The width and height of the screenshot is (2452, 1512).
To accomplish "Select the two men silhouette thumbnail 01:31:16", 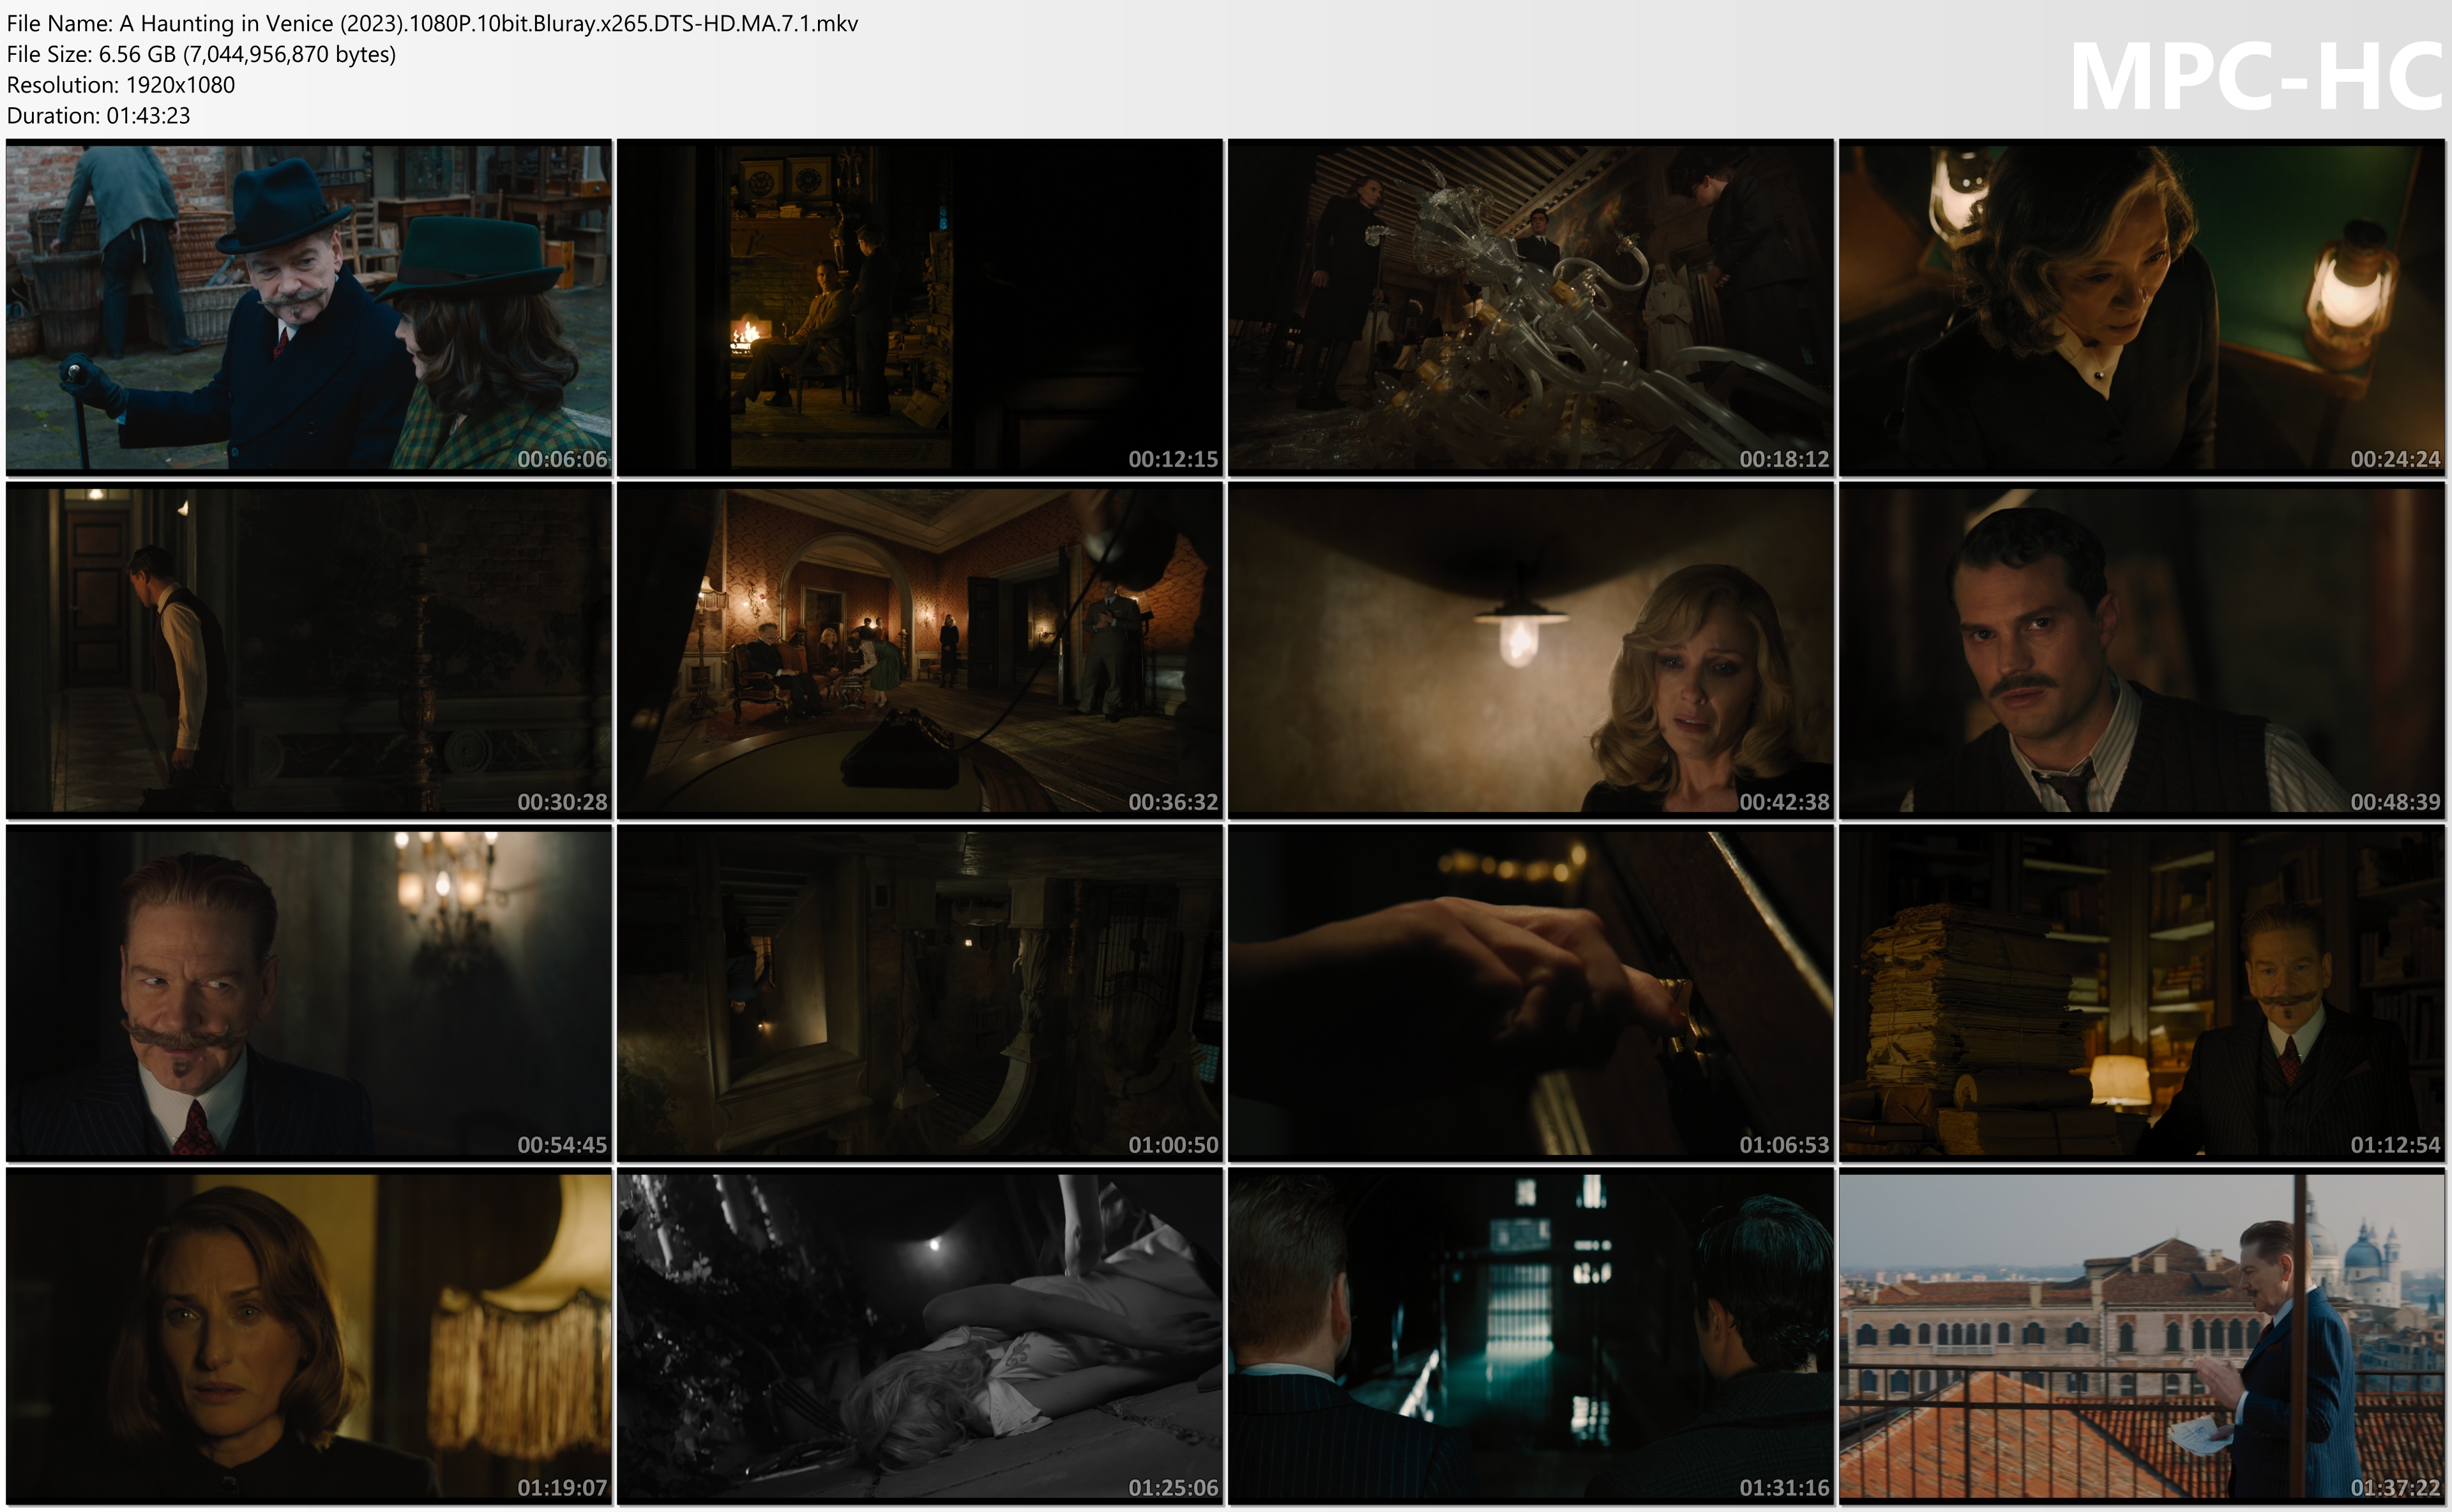I will 1530,1336.
